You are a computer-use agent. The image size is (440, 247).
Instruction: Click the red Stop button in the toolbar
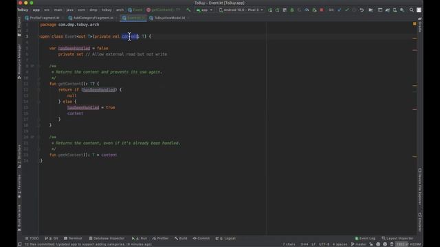[322, 10]
